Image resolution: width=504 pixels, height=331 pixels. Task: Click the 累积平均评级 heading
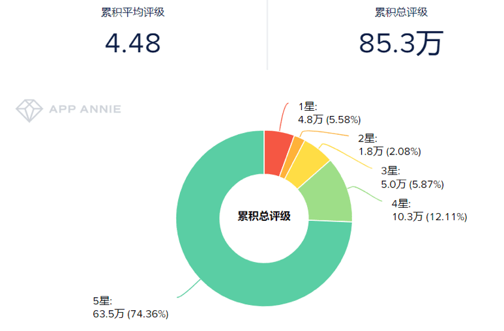133,12
